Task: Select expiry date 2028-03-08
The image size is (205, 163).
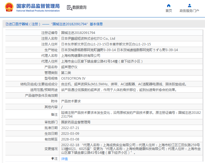Action: 70,139
